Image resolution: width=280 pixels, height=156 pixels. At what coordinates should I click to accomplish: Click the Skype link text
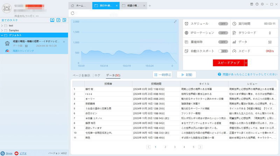click(9, 153)
